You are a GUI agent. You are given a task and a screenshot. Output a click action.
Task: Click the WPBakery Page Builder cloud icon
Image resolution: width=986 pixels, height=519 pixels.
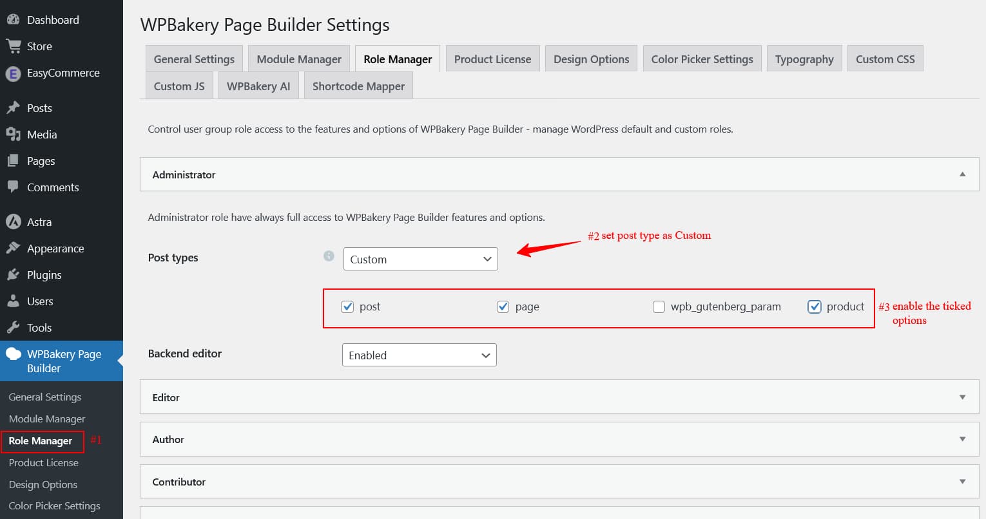[14, 354]
